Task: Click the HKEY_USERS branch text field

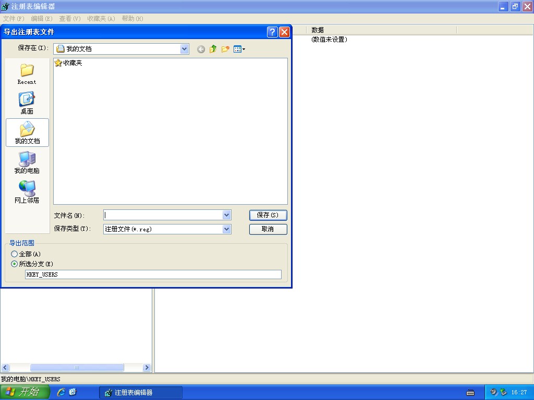Action: tap(153, 274)
